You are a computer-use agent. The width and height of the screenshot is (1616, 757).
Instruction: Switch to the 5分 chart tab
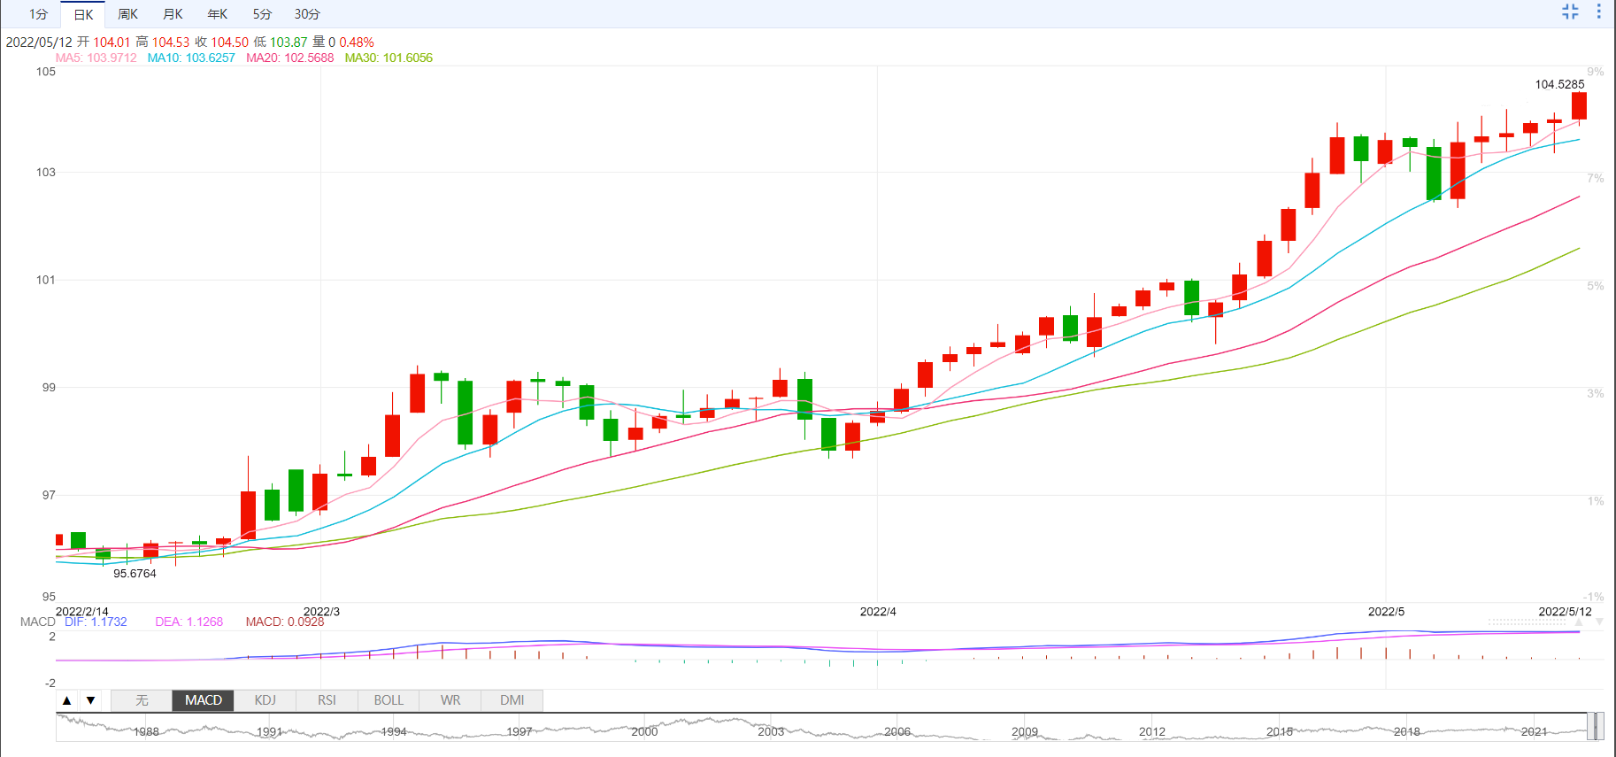(x=262, y=14)
